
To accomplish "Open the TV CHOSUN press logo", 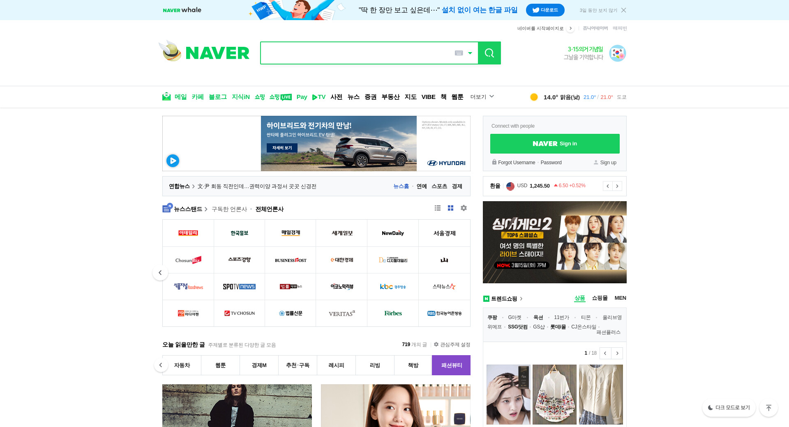I will pyautogui.click(x=239, y=313).
